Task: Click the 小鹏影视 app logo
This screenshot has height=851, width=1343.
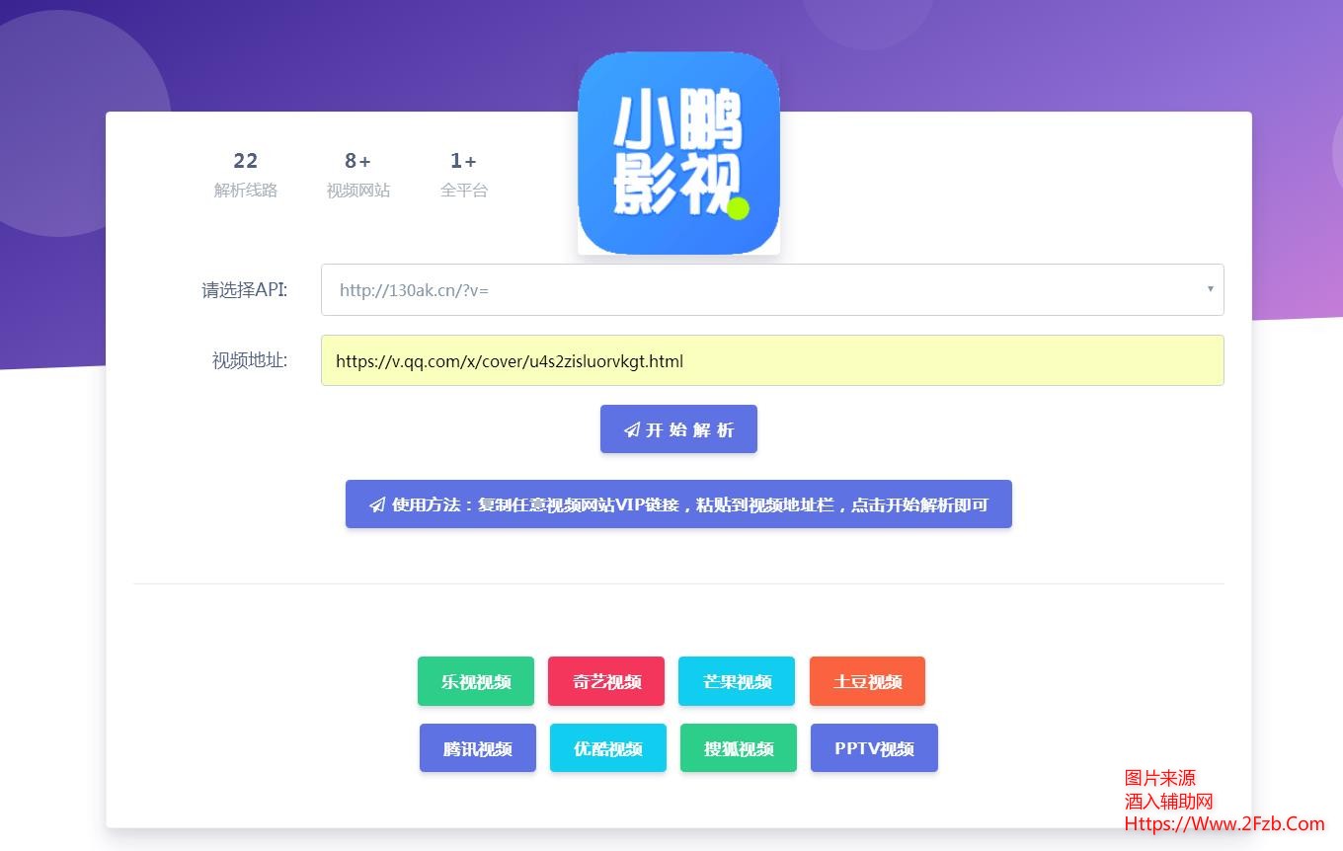Action: point(678,153)
